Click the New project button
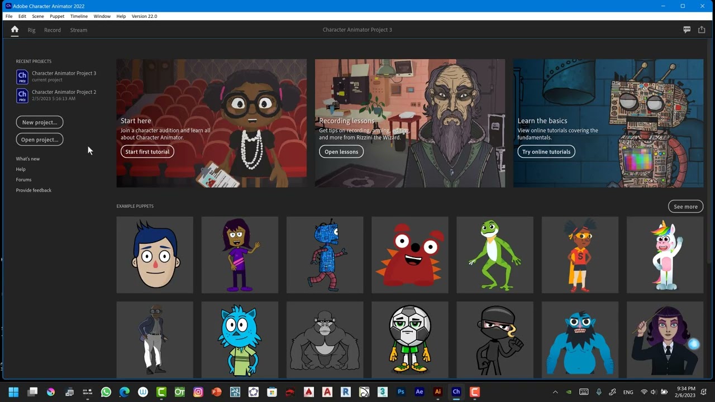Image resolution: width=715 pixels, height=402 pixels. pyautogui.click(x=40, y=122)
